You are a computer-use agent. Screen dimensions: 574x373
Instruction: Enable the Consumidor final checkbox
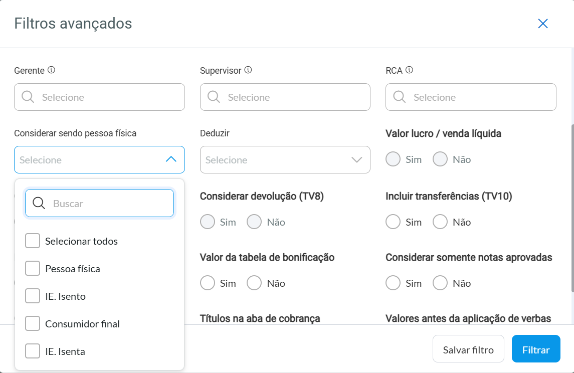[33, 324]
